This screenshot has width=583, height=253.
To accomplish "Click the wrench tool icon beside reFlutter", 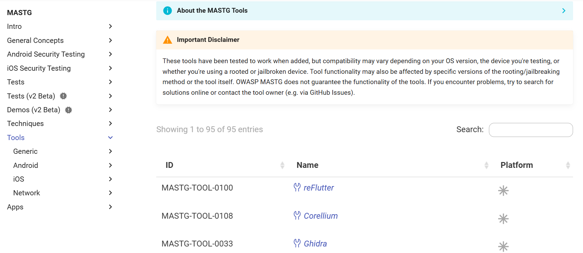I will (297, 187).
